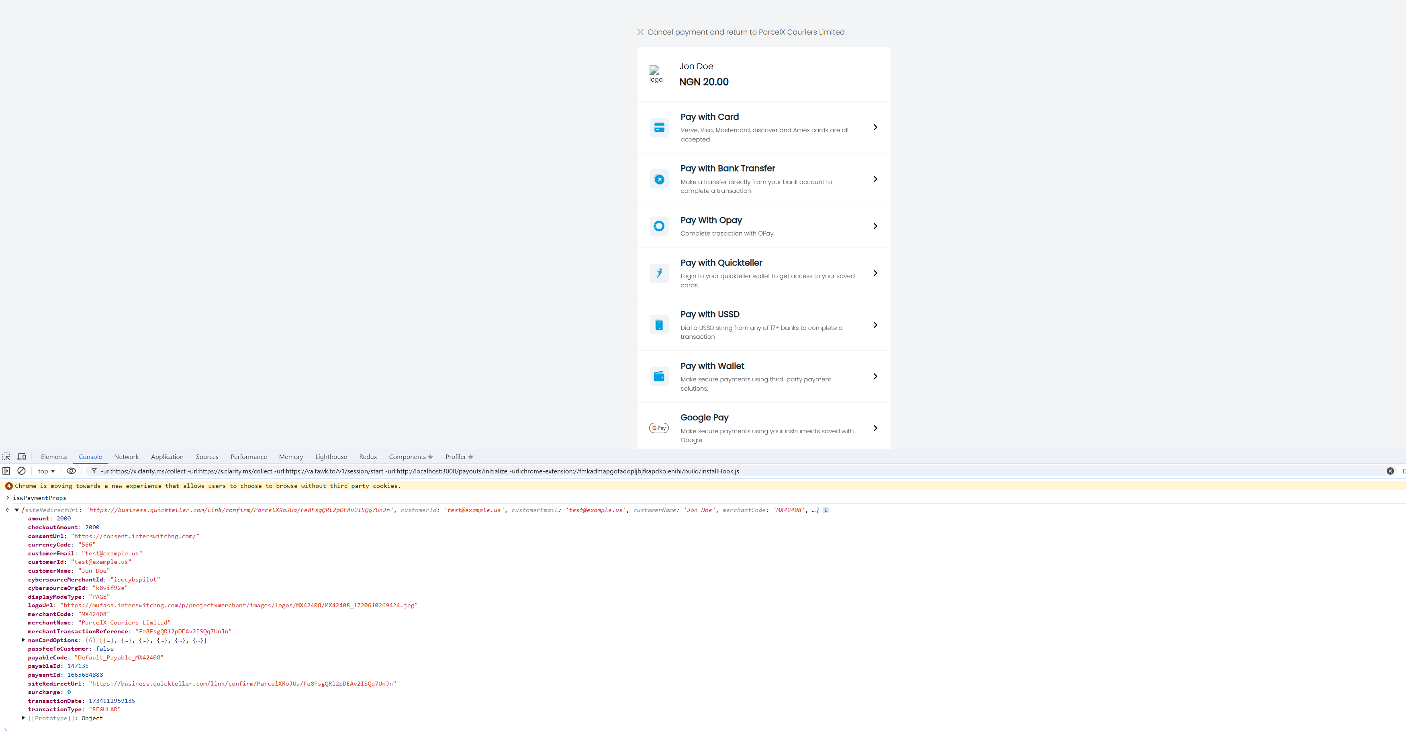Open Pay with Quickteller chevron arrow
The image size is (1406, 731).
pyautogui.click(x=875, y=273)
